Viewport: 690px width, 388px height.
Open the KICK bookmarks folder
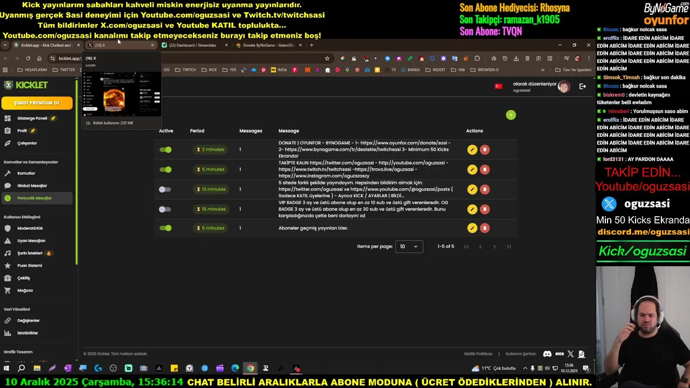click(209, 70)
